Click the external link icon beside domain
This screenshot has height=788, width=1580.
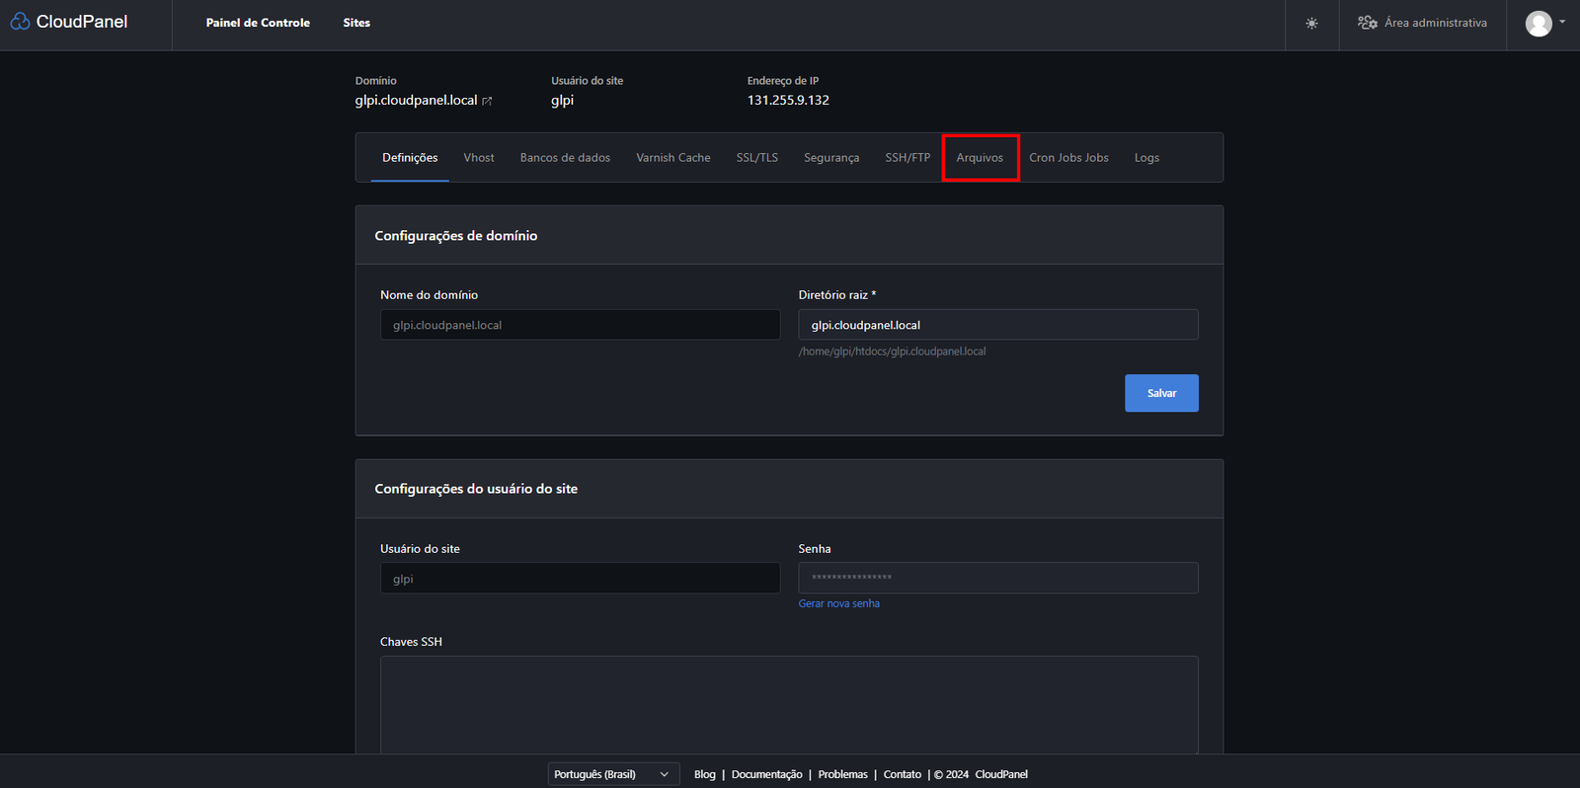pyautogui.click(x=487, y=101)
